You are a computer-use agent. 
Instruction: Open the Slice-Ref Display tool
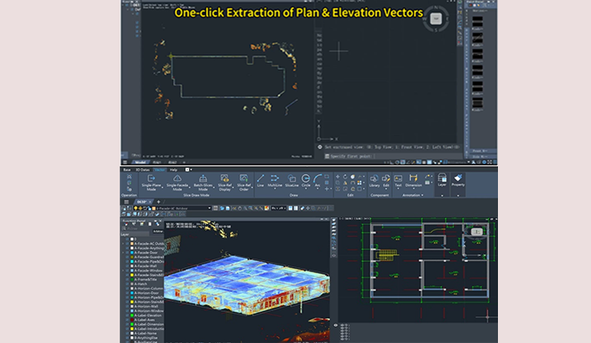225,183
